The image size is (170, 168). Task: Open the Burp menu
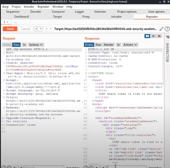6,7
